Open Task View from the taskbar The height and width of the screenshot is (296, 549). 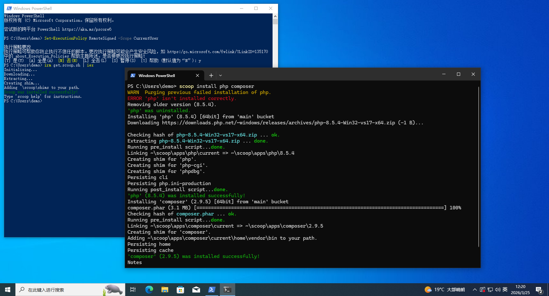point(133,290)
